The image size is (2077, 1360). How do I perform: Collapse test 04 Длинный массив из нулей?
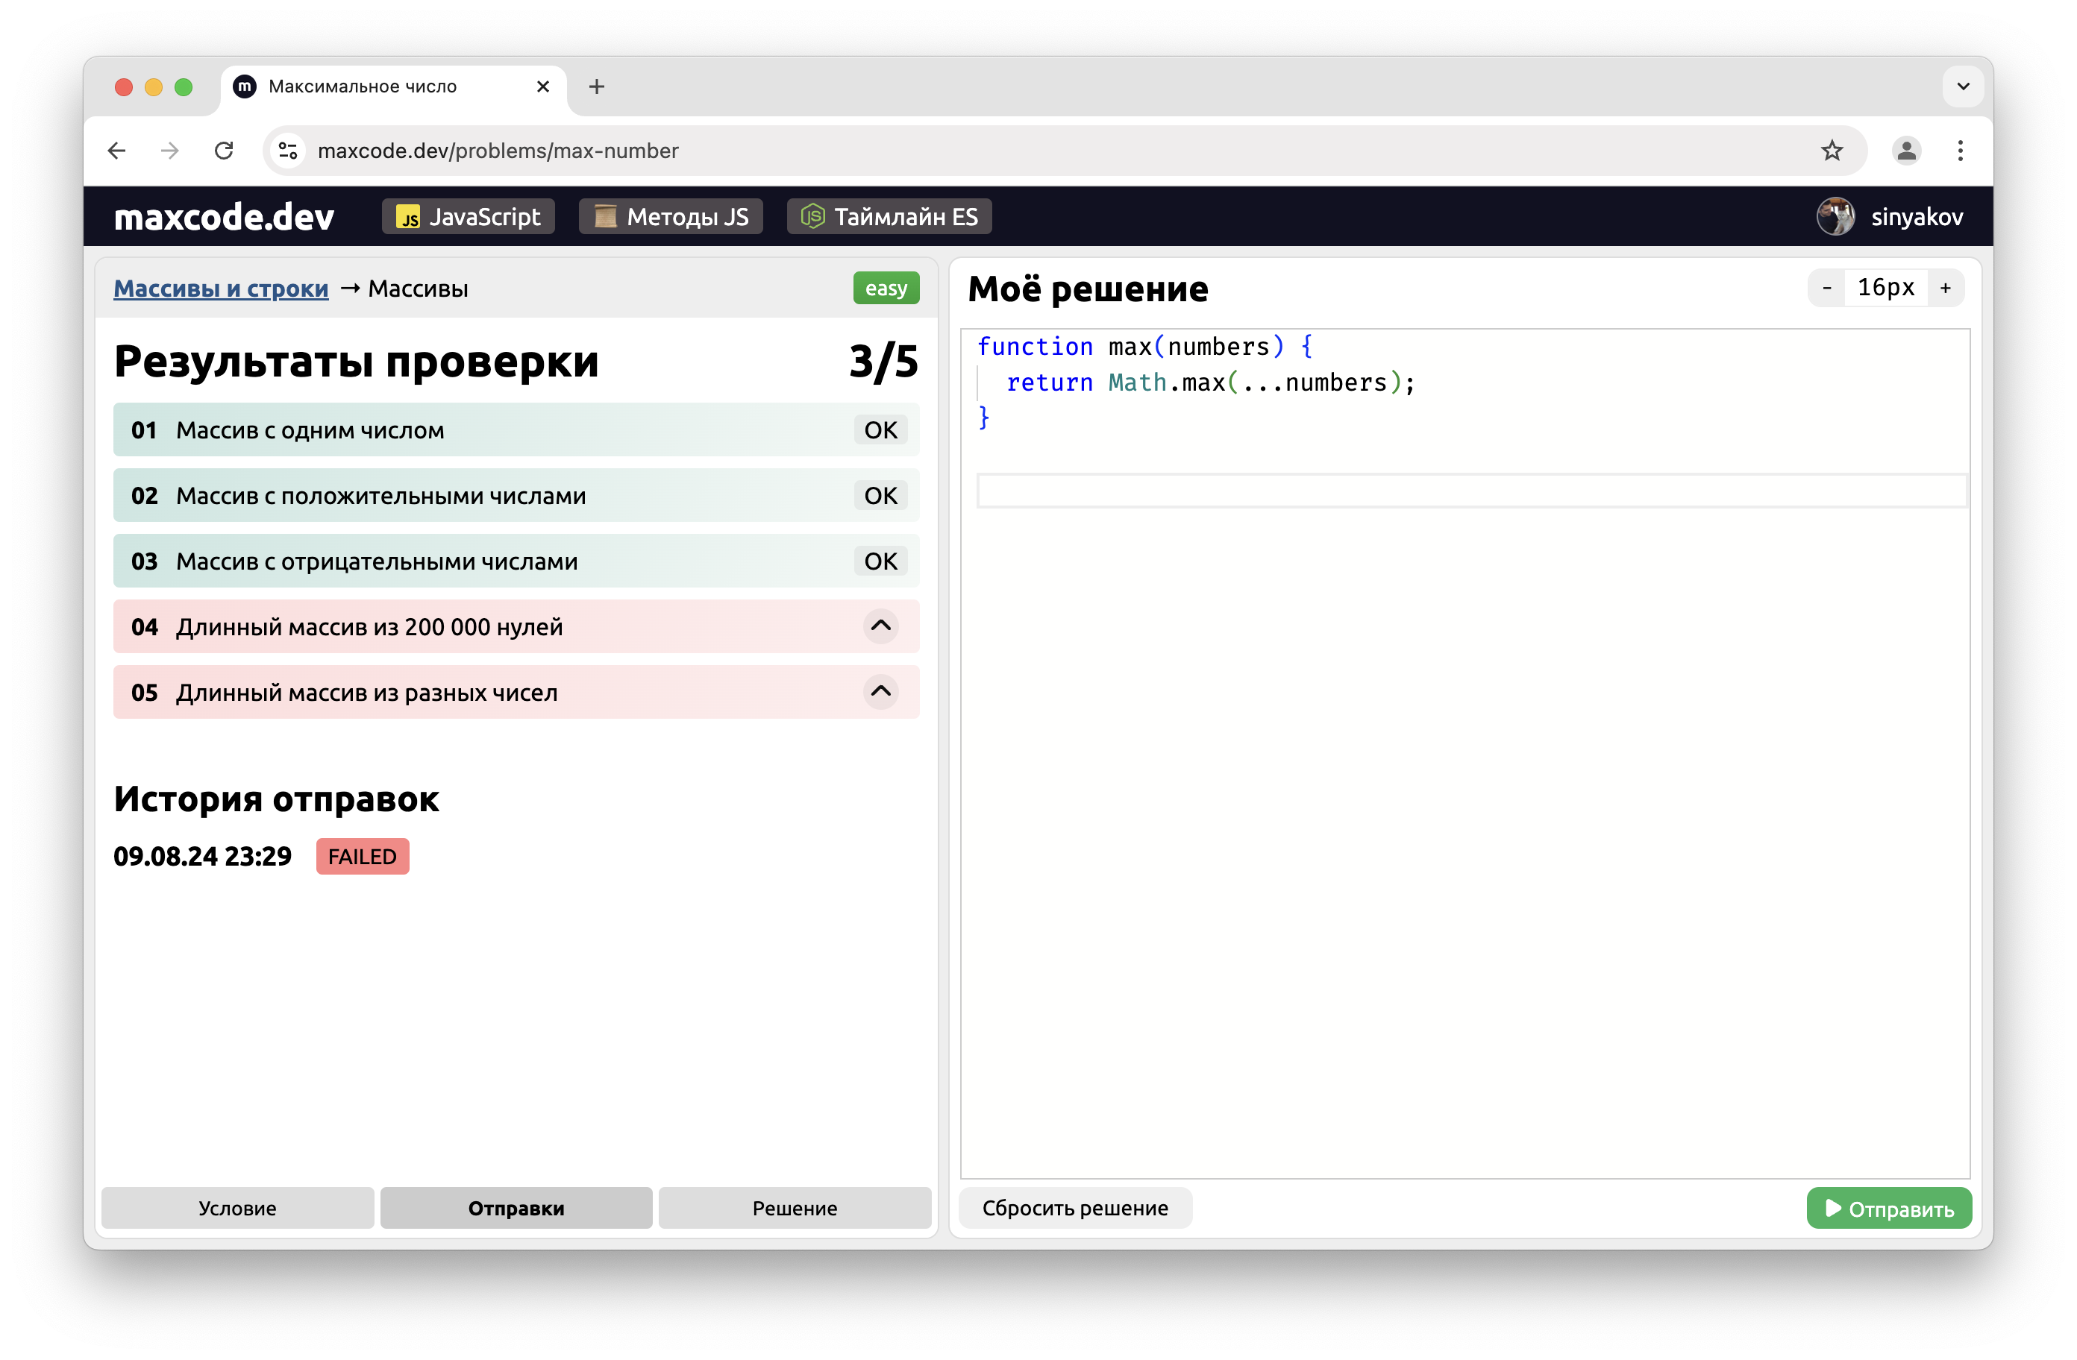click(x=880, y=626)
